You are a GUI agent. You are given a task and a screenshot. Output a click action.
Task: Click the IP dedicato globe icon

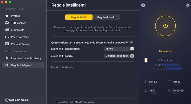tap(7, 30)
